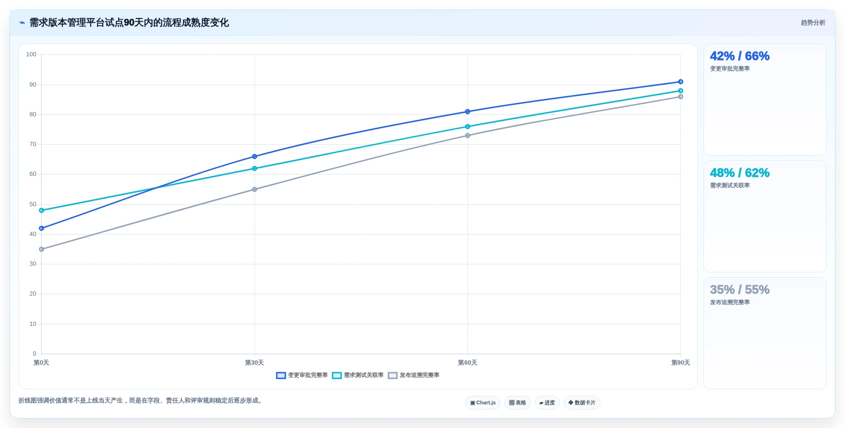
Task: Click the cyan 需求测试关联率 legend swatch
Action: [337, 376]
